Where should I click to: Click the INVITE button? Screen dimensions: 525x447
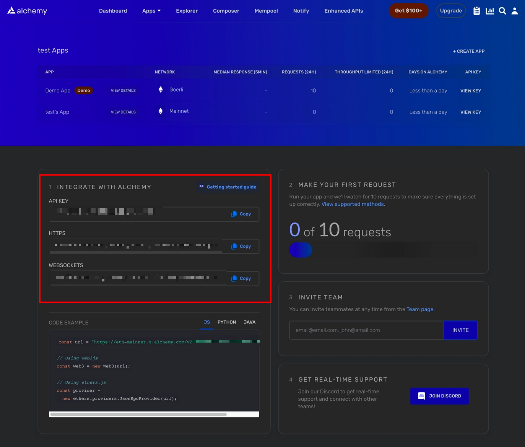pos(460,330)
